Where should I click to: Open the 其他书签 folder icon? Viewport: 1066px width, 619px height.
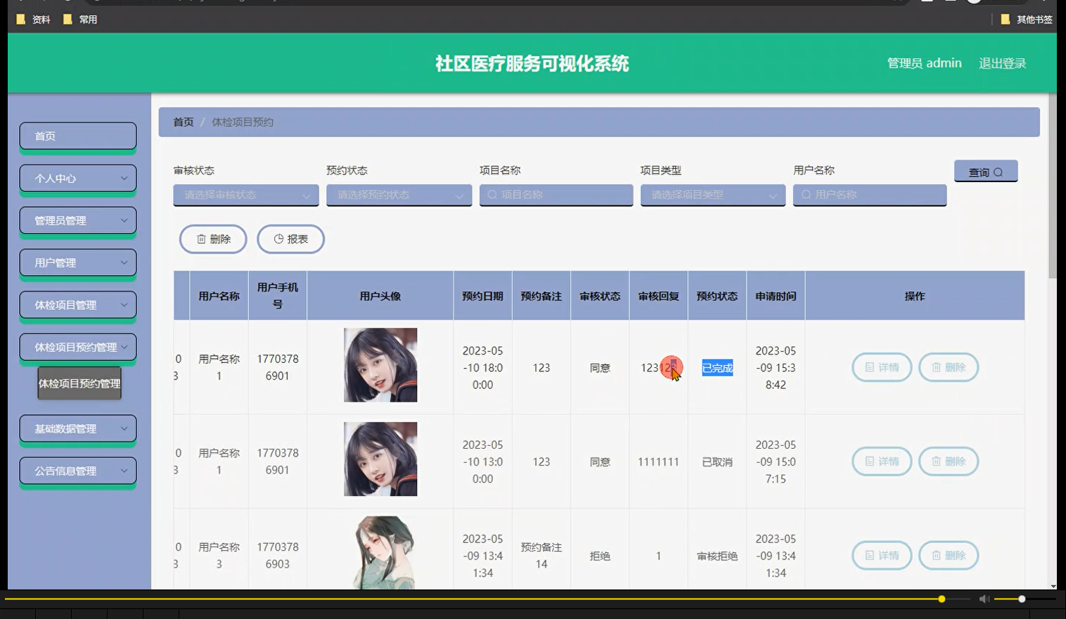tap(1006, 19)
